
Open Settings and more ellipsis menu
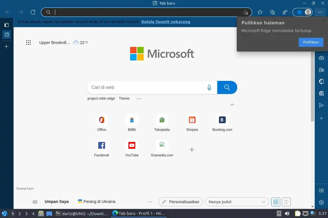[x=320, y=12]
